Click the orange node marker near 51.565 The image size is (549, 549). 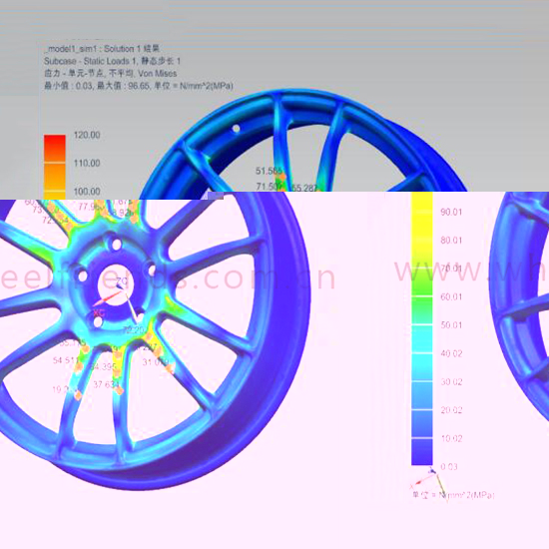pyautogui.click(x=282, y=177)
